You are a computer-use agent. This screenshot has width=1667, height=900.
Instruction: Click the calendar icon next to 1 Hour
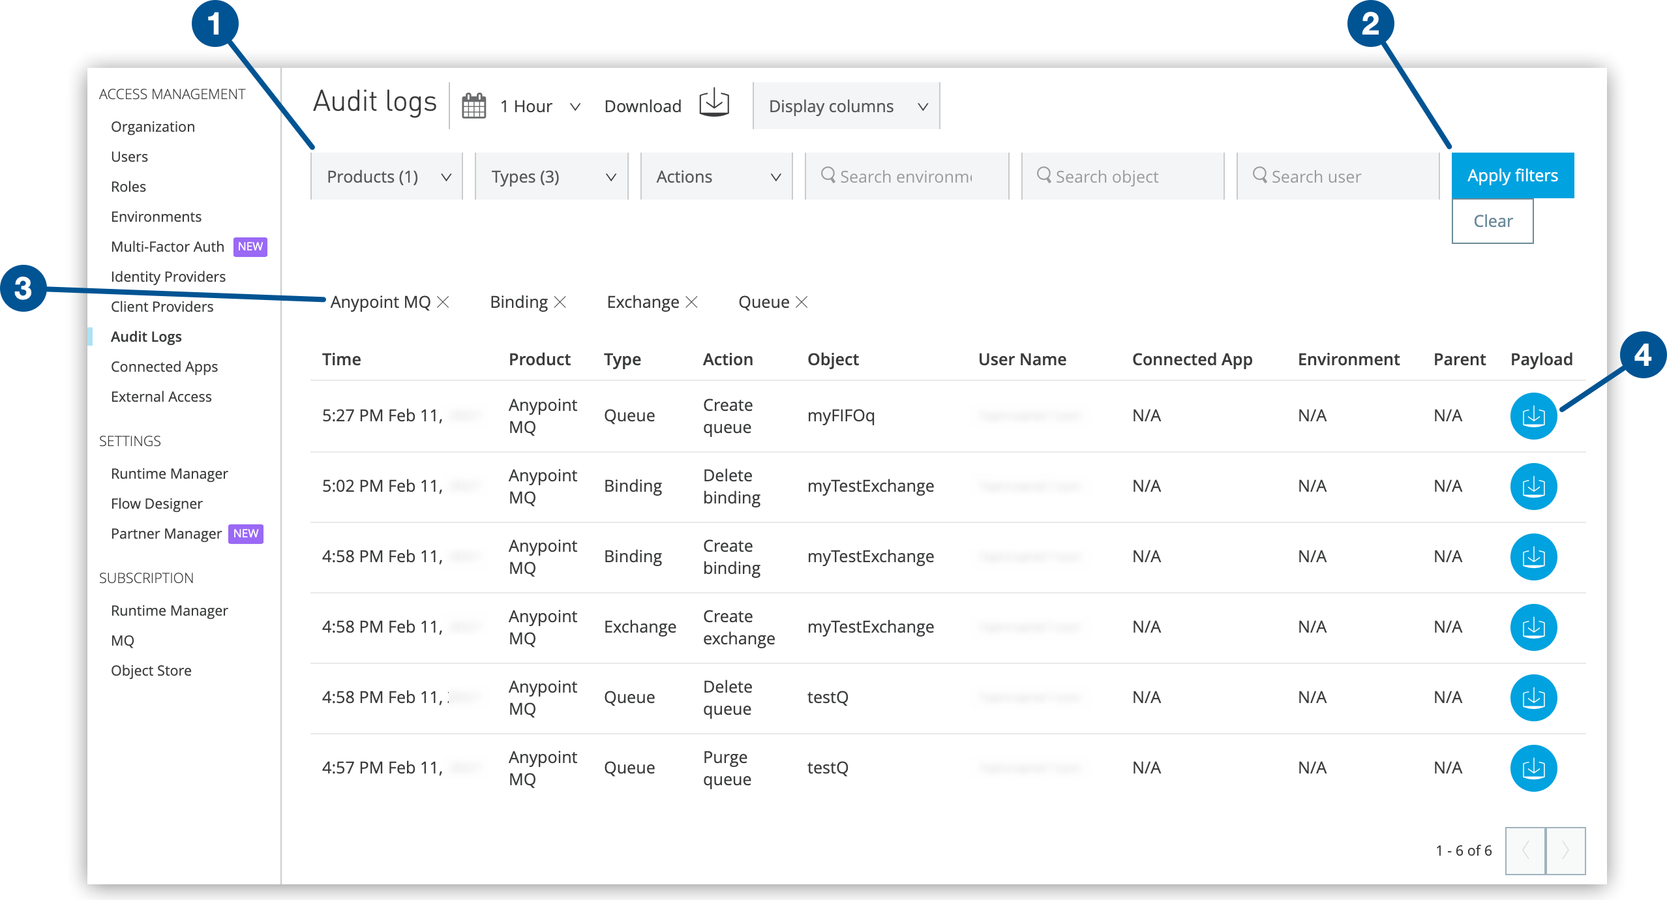click(474, 106)
